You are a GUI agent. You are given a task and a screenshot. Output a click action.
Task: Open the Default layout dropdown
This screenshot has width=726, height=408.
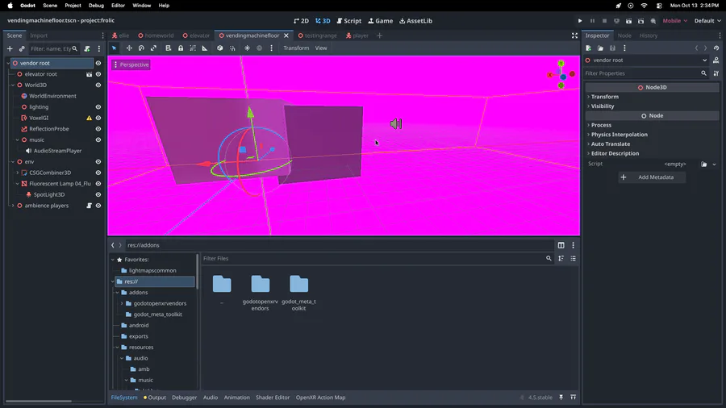click(707, 21)
